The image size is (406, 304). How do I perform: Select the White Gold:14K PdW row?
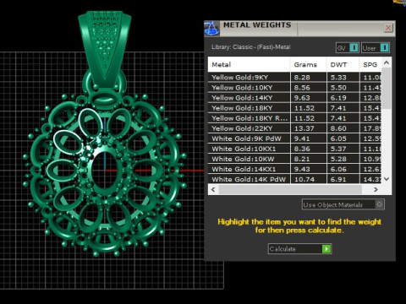(x=294, y=179)
